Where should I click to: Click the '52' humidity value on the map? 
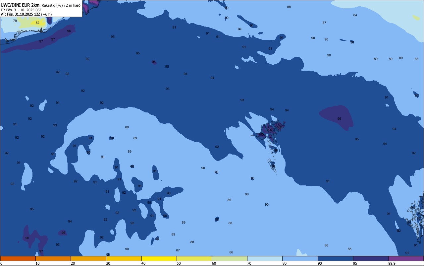[37, 23]
